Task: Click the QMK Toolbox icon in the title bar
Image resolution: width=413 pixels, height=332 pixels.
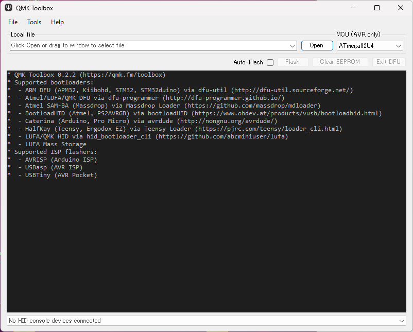Action: pyautogui.click(x=9, y=8)
